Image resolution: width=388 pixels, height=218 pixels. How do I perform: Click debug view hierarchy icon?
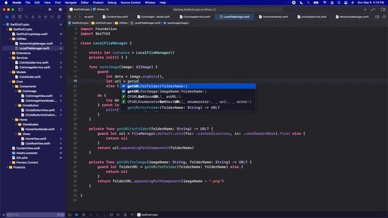[112, 215]
